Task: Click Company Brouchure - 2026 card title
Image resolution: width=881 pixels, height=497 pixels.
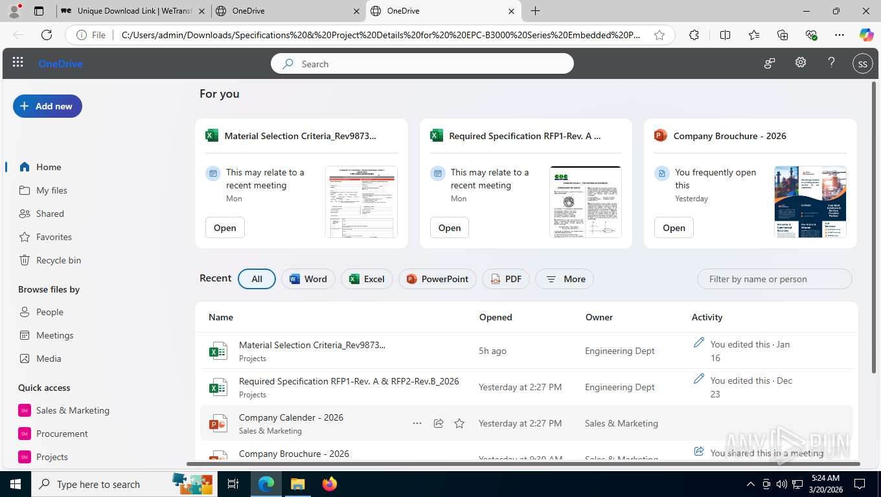Action: (730, 136)
